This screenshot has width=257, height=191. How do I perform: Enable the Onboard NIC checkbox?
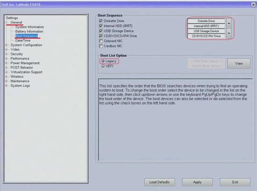(x=101, y=41)
